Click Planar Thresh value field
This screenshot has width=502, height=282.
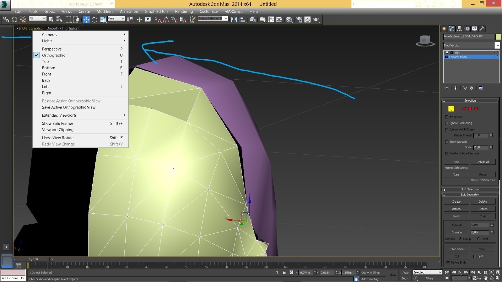[x=481, y=135]
